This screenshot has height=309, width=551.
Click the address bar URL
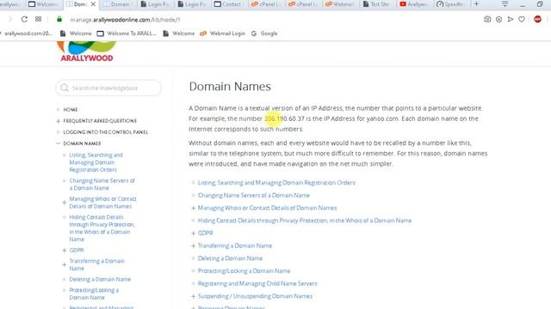click(x=125, y=20)
